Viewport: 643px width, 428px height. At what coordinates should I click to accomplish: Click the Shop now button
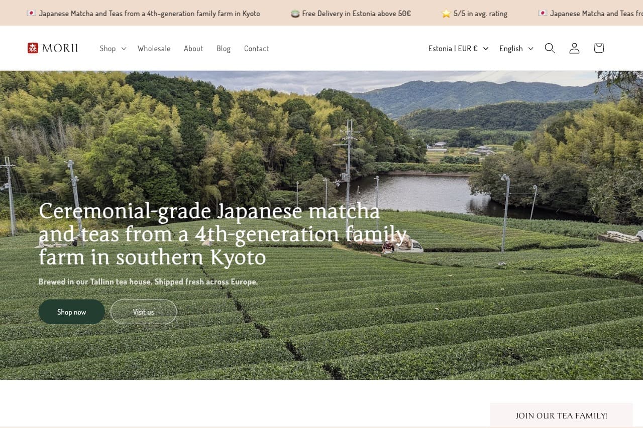(x=72, y=312)
